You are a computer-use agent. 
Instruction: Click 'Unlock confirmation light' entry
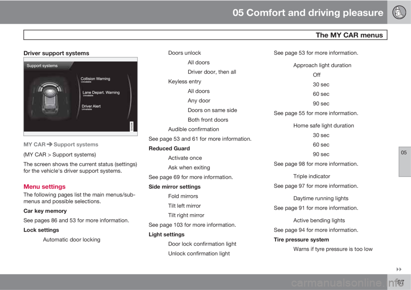[x=199, y=254]
